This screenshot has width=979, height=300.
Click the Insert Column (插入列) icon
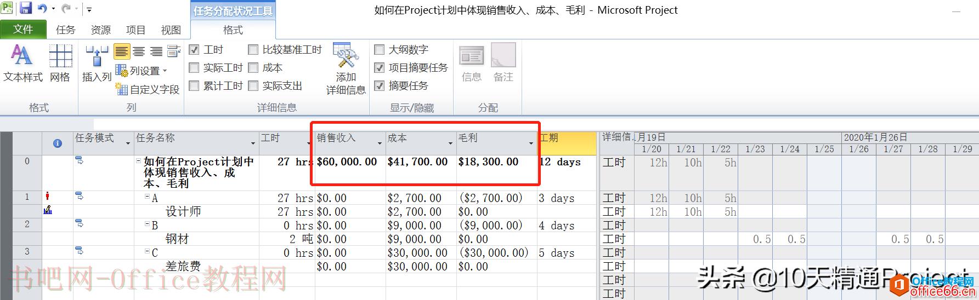[x=97, y=64]
